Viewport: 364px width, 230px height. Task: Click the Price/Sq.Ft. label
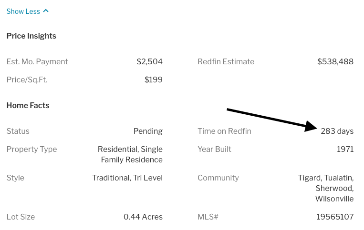[x=27, y=80]
